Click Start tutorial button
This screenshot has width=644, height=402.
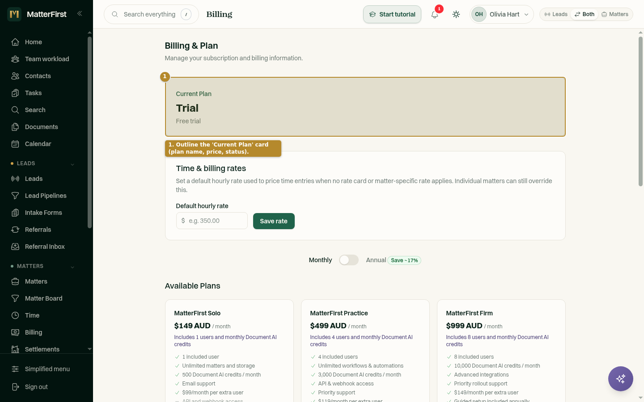(x=392, y=14)
